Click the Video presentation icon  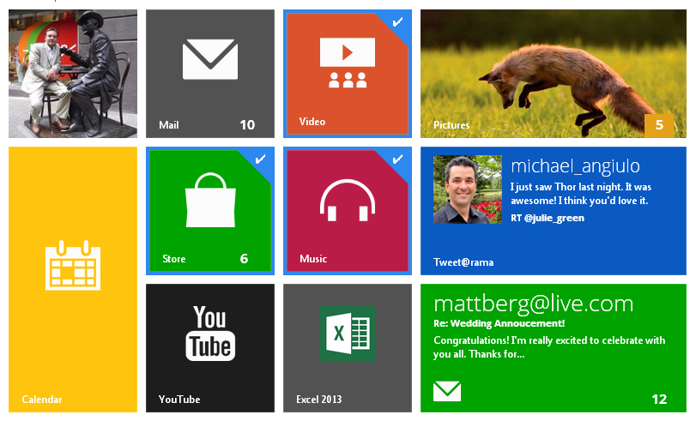pyautogui.click(x=347, y=63)
